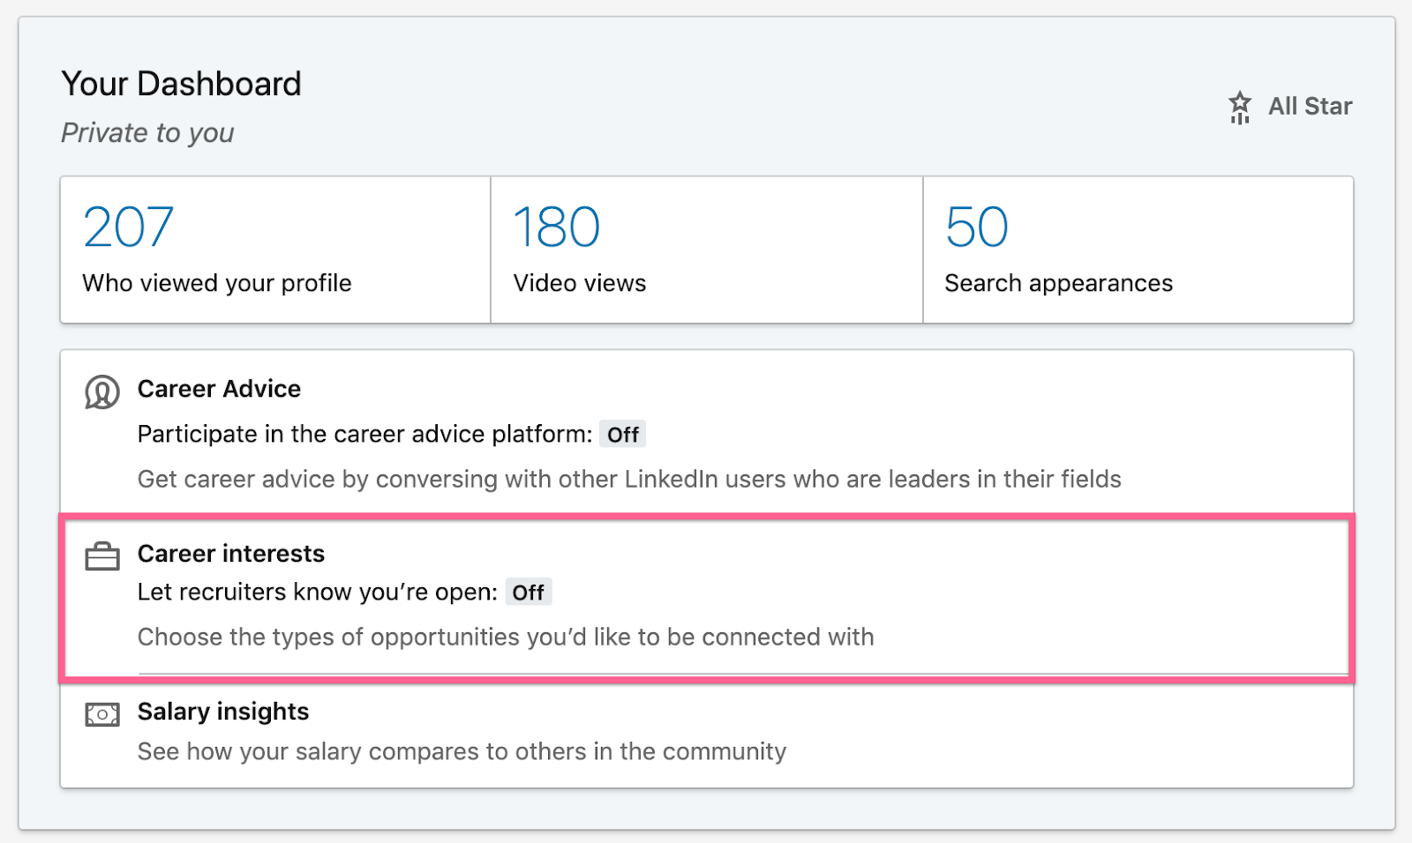Click the 180 video views number
Viewport: 1412px width, 843px height.
click(557, 228)
